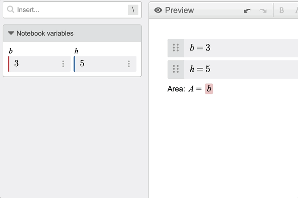Click the blue color bar of variable h

(74, 64)
